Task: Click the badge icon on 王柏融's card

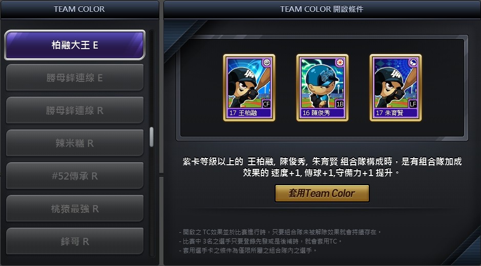Action: coord(266,62)
